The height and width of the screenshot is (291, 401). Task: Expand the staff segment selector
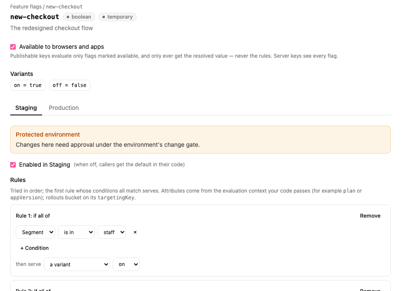click(112, 232)
